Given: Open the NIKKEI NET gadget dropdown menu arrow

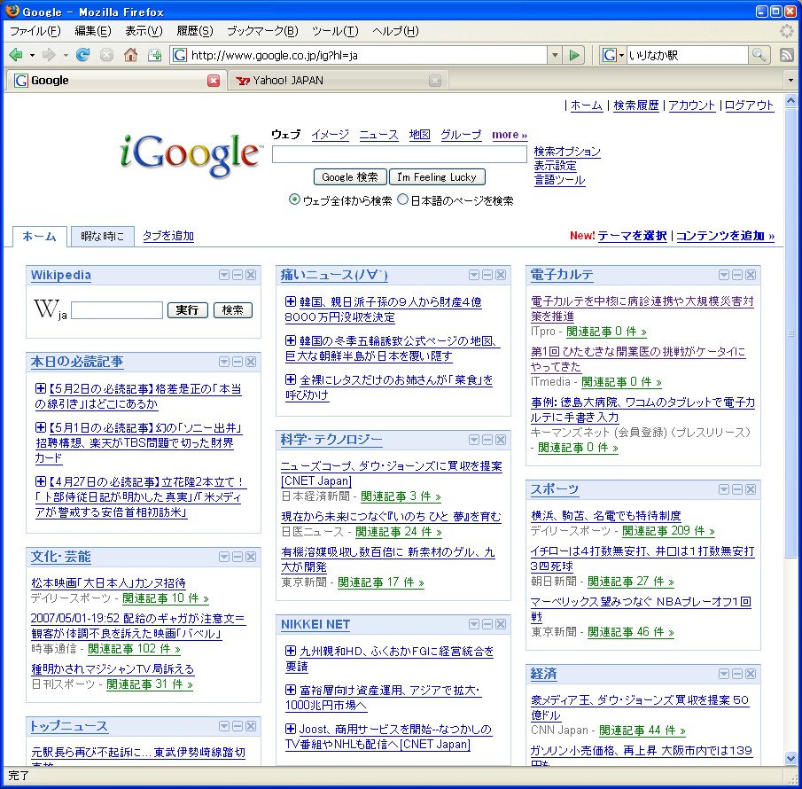Looking at the screenshot, I should tap(474, 624).
